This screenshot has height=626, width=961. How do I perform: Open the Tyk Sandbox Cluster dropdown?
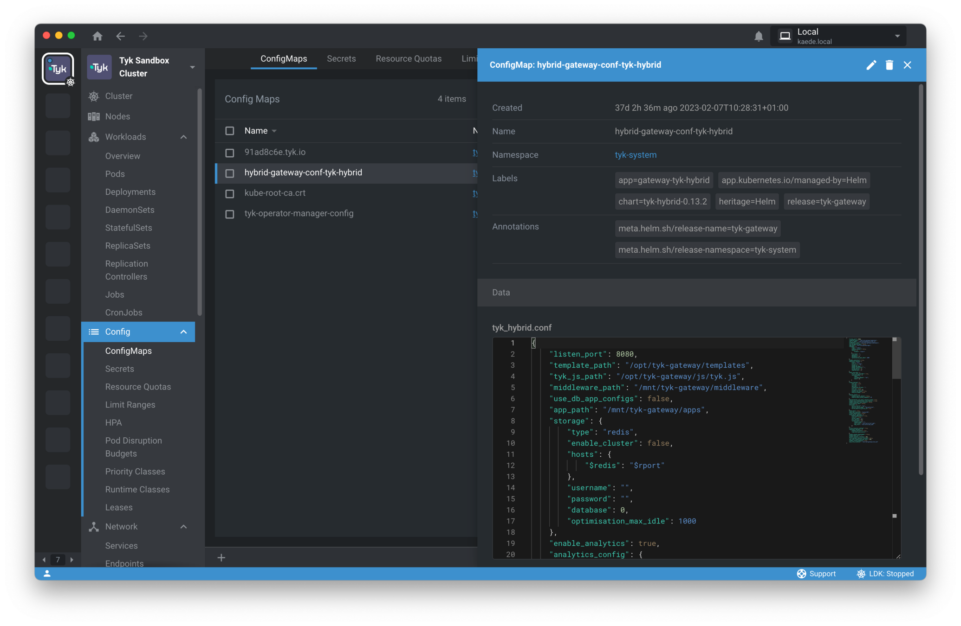click(192, 67)
